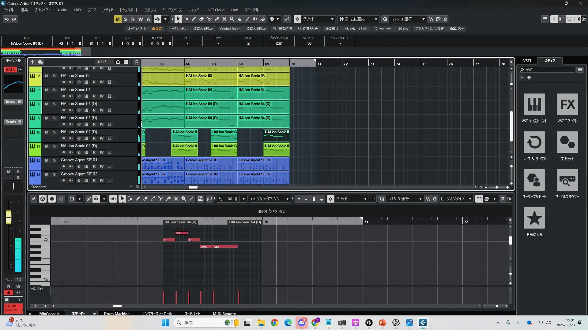Click the Zoom magnifier tool in main toolbar

point(232,19)
